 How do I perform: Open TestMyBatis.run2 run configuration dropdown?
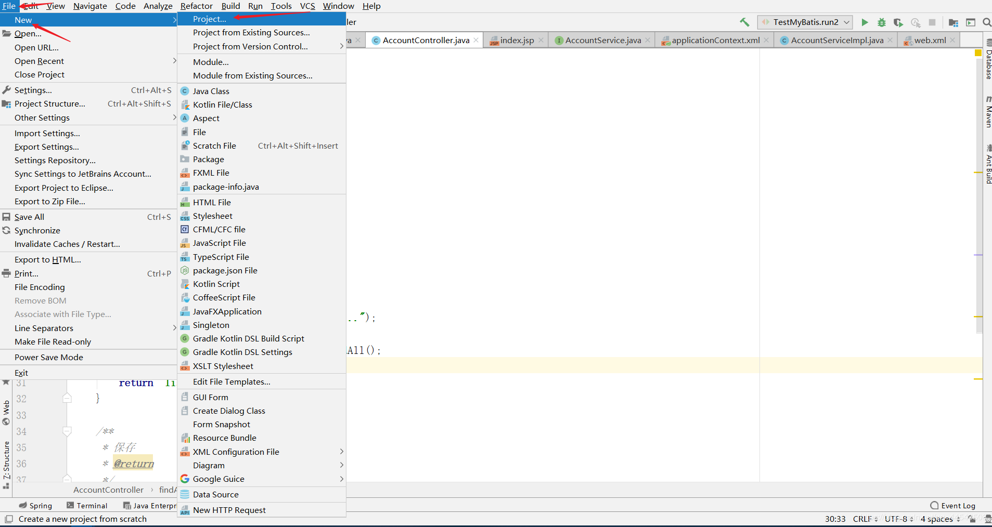805,22
